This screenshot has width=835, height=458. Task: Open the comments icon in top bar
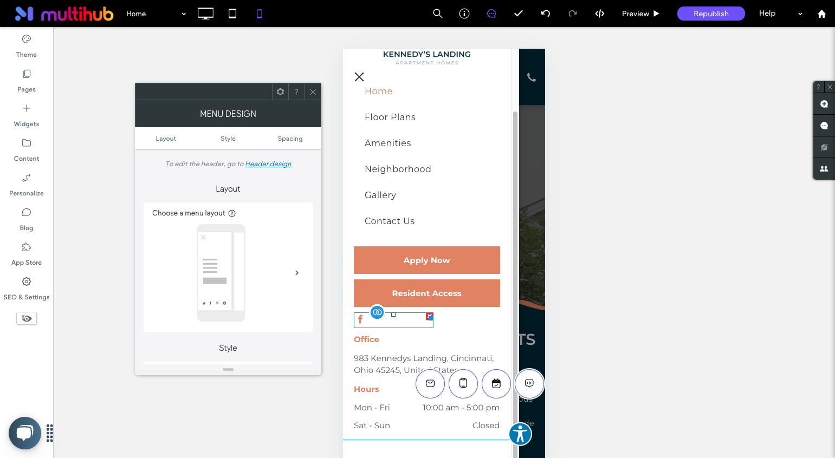tap(491, 14)
